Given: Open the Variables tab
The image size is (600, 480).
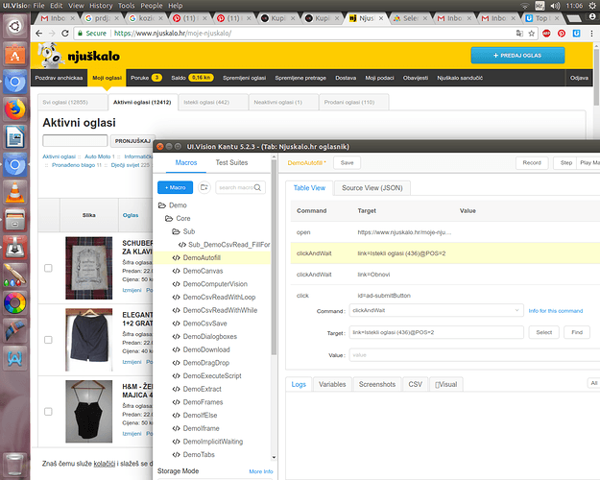Looking at the screenshot, I should pyautogui.click(x=332, y=384).
